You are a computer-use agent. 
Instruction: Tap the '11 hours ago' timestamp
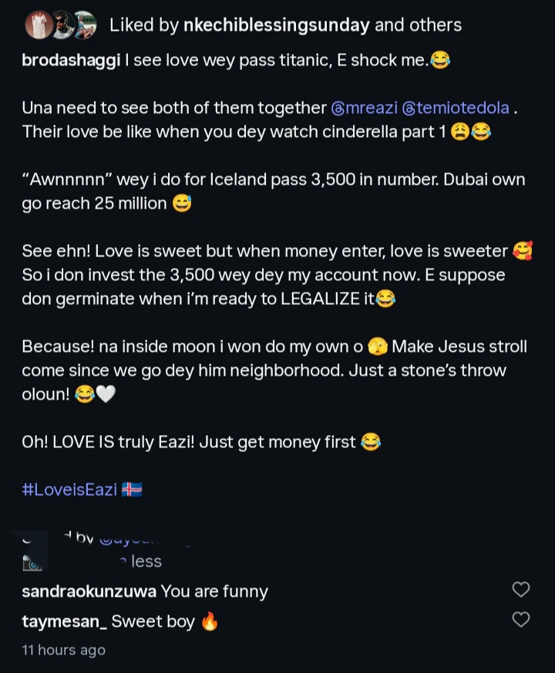[63, 650]
